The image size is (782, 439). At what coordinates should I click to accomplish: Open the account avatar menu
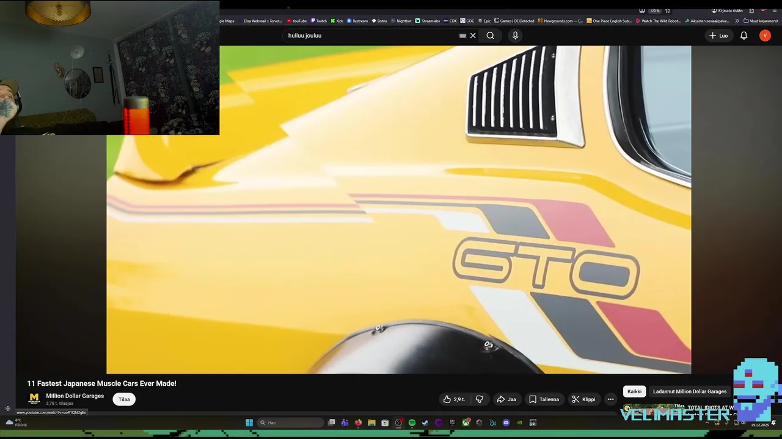[765, 35]
